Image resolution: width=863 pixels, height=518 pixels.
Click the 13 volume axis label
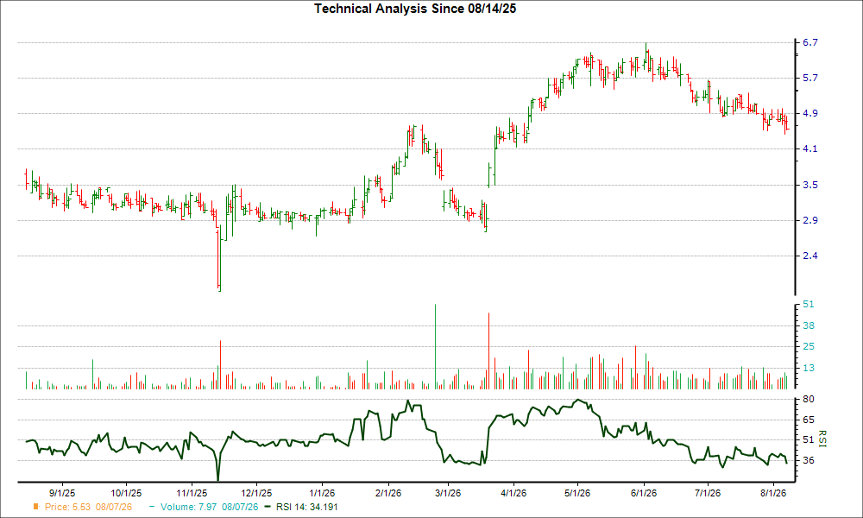coord(809,368)
